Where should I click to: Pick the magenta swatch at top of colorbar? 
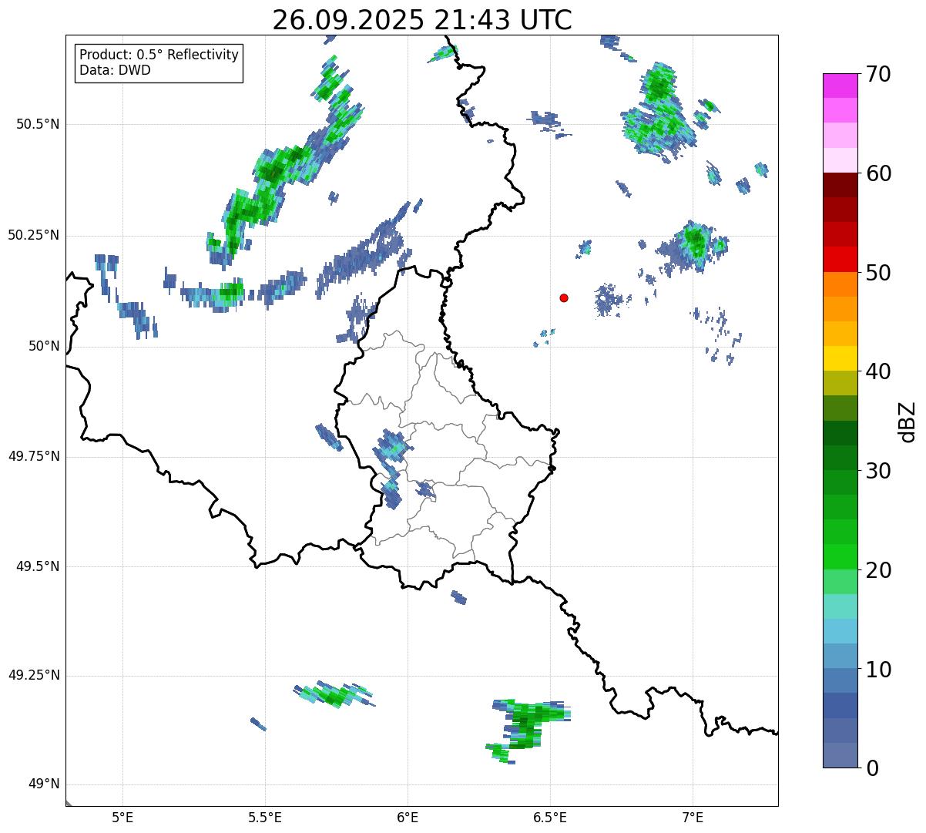(840, 86)
